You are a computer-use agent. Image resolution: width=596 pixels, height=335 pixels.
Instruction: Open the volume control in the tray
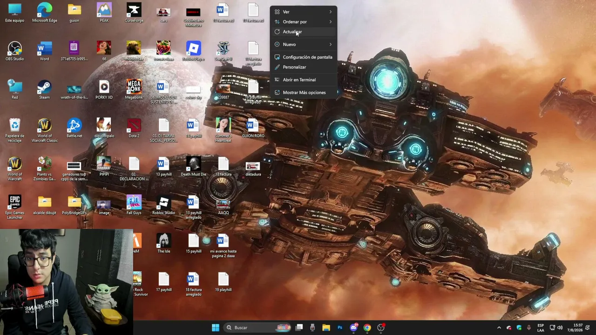point(560,328)
